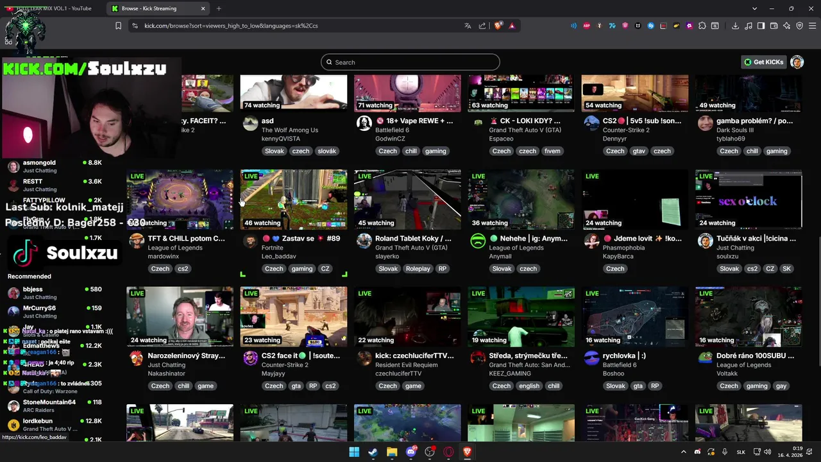
Task: Open the browser Downloads icon
Action: coord(735,26)
